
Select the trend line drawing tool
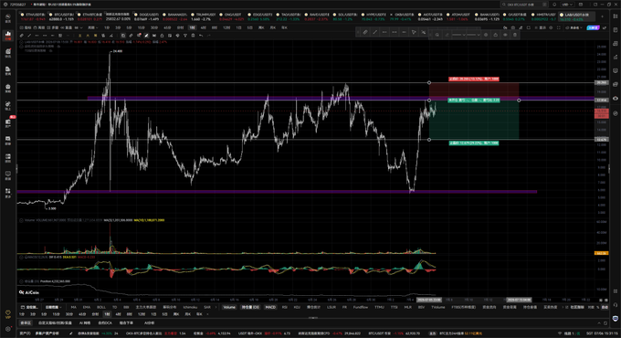tap(29, 36)
